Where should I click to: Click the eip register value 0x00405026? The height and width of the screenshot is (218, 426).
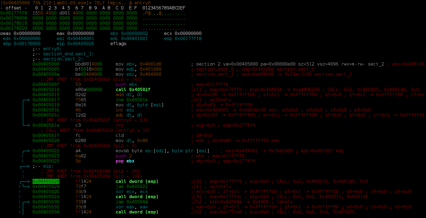pyautogui.click(x=81, y=43)
